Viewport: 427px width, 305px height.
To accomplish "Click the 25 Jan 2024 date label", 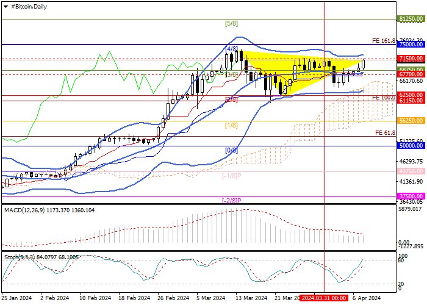I will coord(17,298).
